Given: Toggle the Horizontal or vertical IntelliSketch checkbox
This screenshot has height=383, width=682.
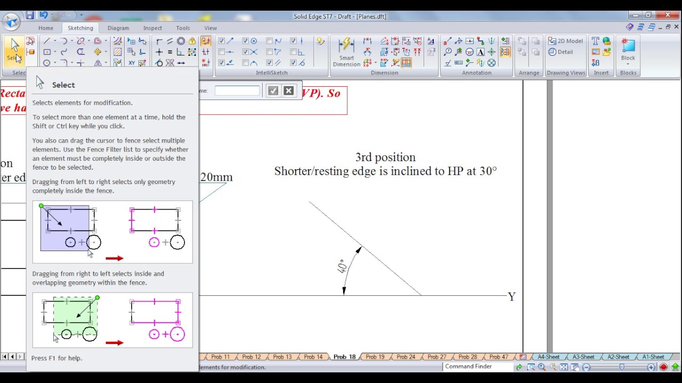Looking at the screenshot, I should (x=293, y=41).
